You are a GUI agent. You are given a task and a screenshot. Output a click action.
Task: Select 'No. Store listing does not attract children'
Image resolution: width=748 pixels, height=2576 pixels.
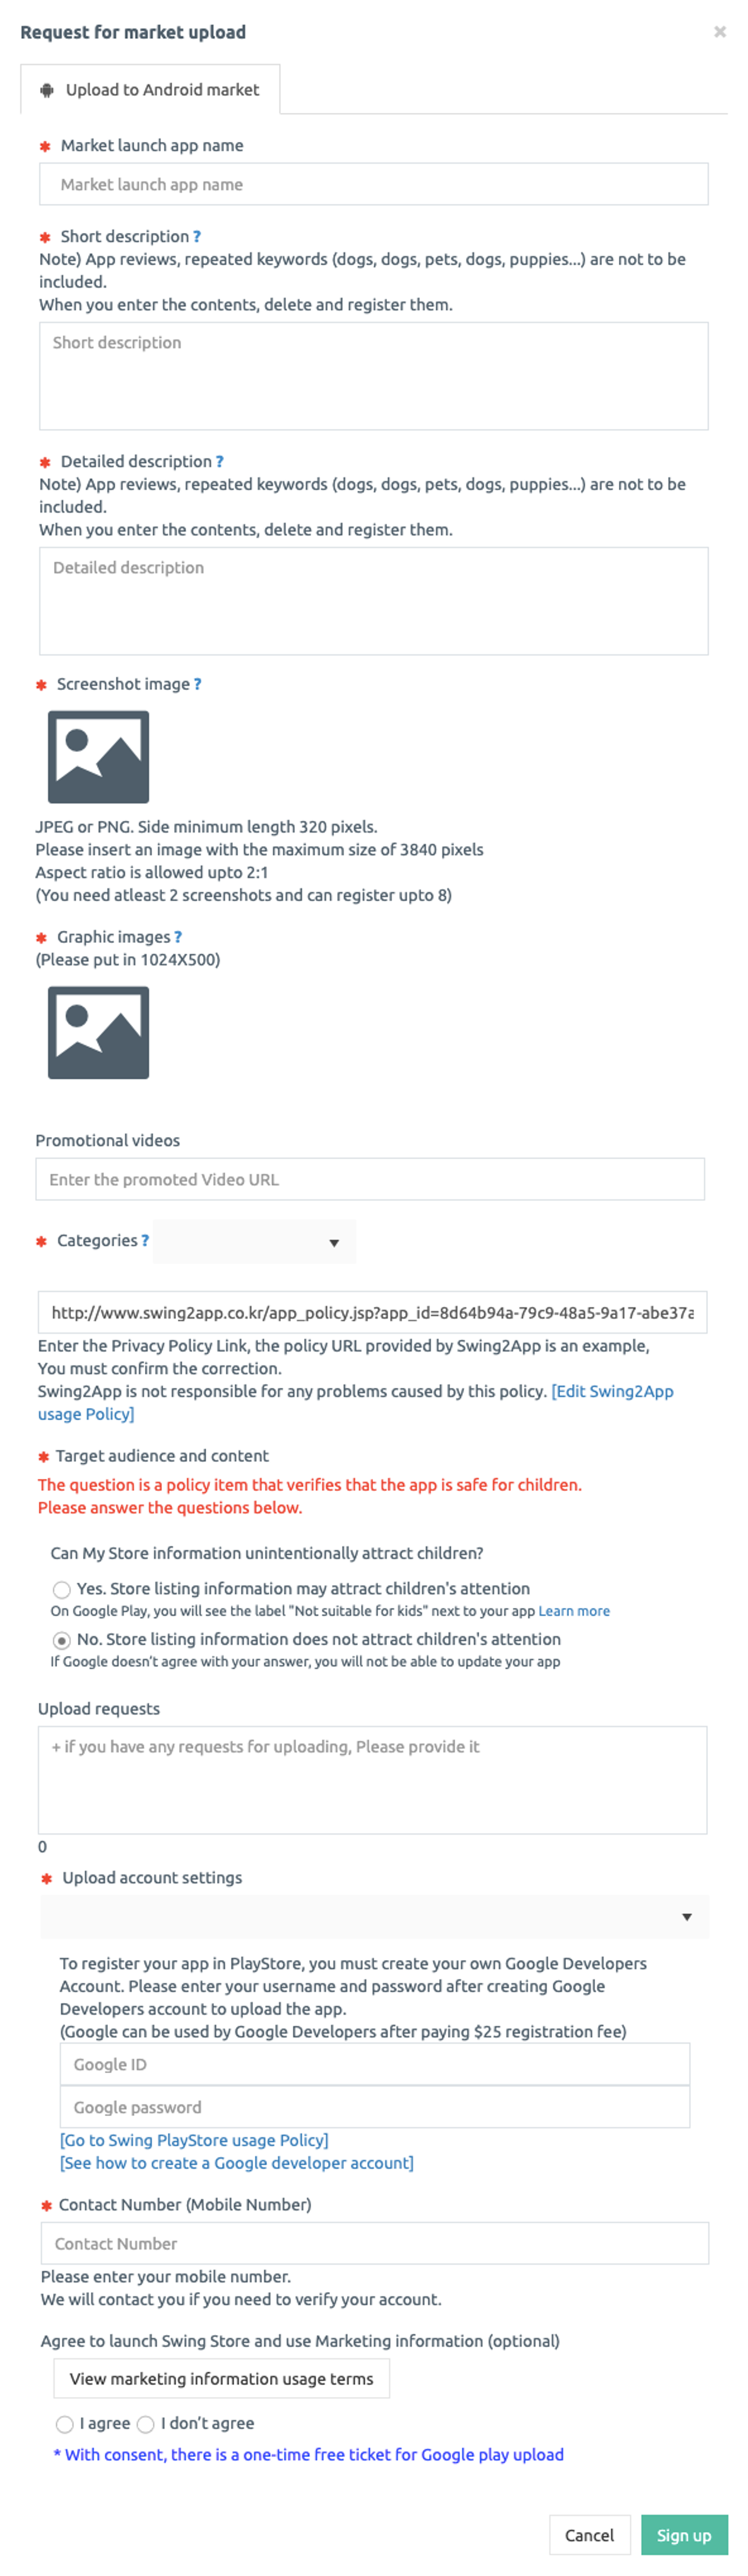(62, 1640)
